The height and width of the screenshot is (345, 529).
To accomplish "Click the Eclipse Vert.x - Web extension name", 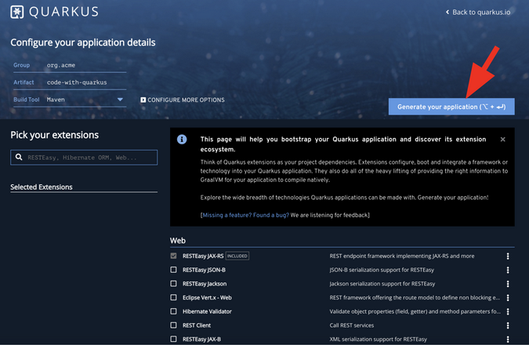I will [x=207, y=298].
